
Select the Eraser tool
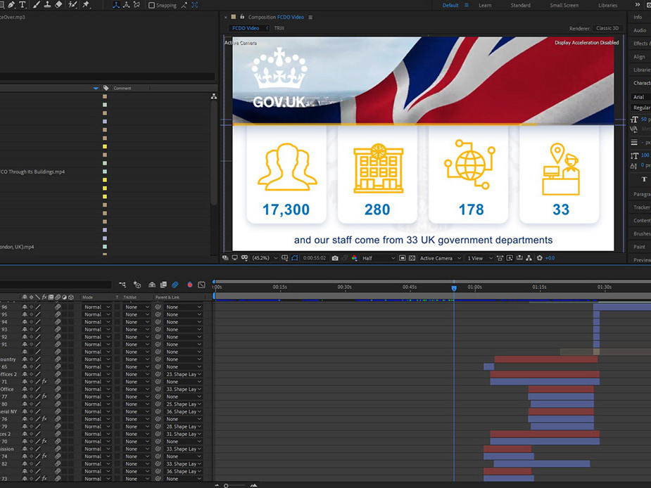(x=58, y=4)
